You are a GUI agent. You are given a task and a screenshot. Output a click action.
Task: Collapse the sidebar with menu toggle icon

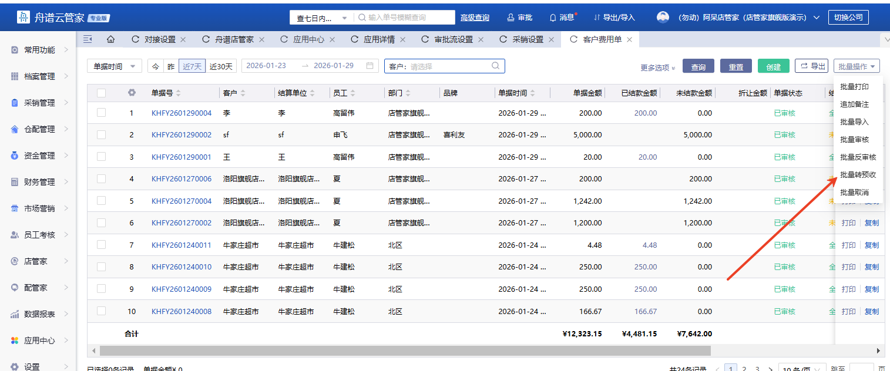88,39
